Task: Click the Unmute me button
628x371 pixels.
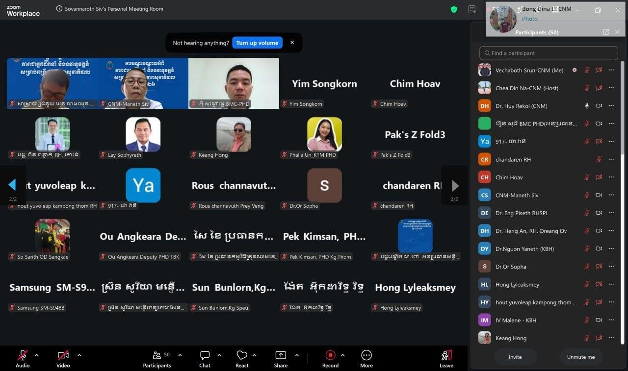Action: coord(581,357)
